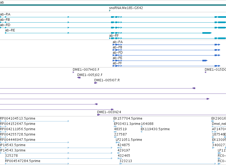Select EST RP004547284.5prime

tap(23, 161)
